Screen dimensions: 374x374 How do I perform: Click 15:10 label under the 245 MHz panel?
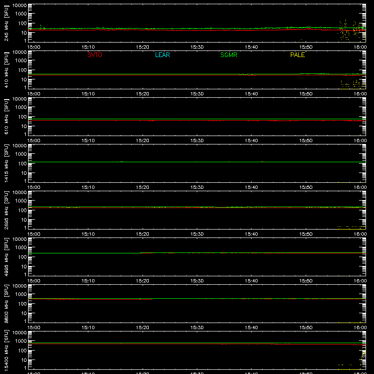coord(88,47)
